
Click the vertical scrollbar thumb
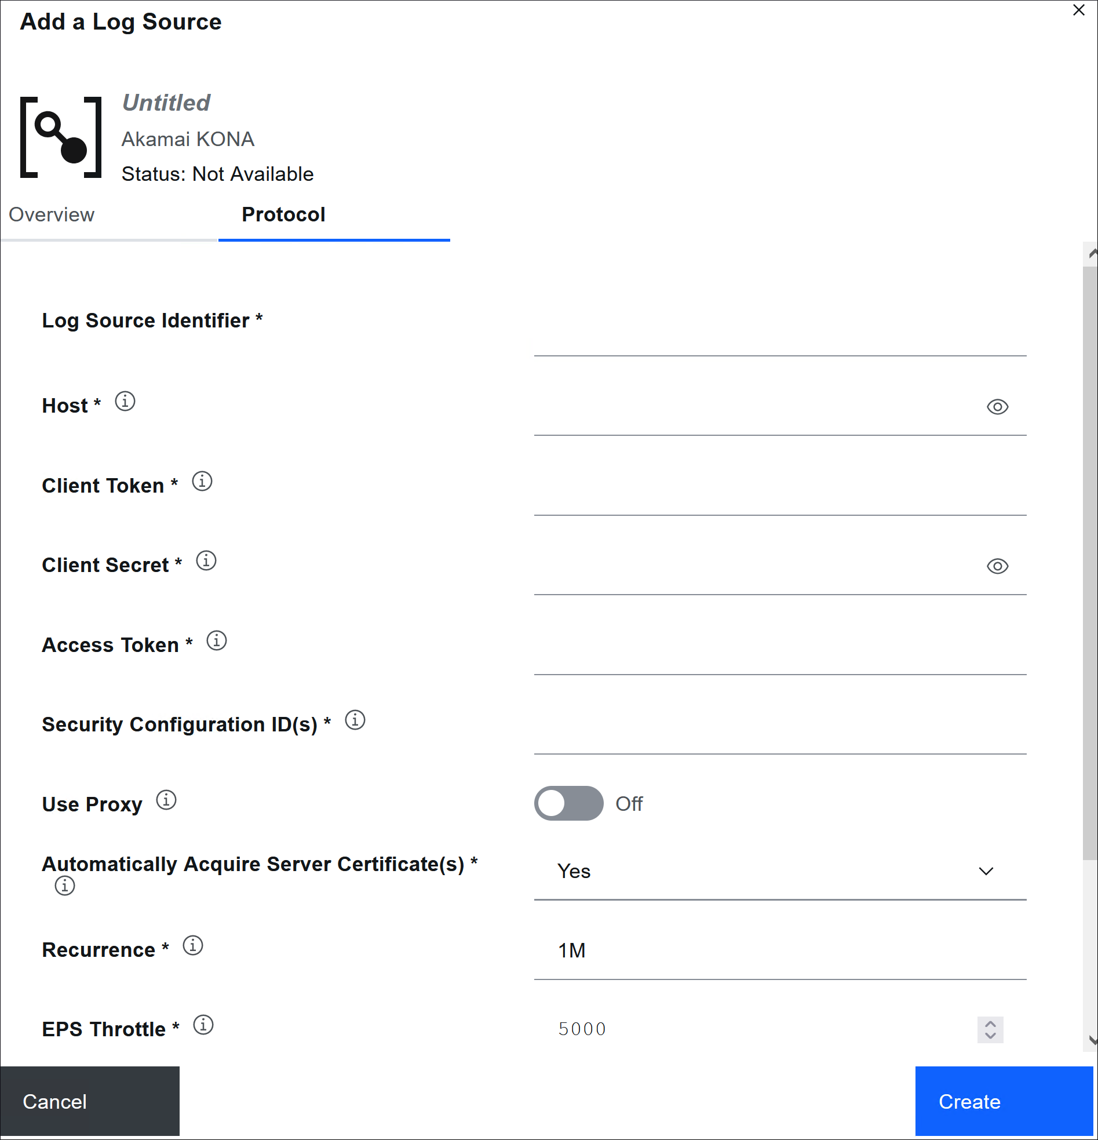[x=1090, y=562]
